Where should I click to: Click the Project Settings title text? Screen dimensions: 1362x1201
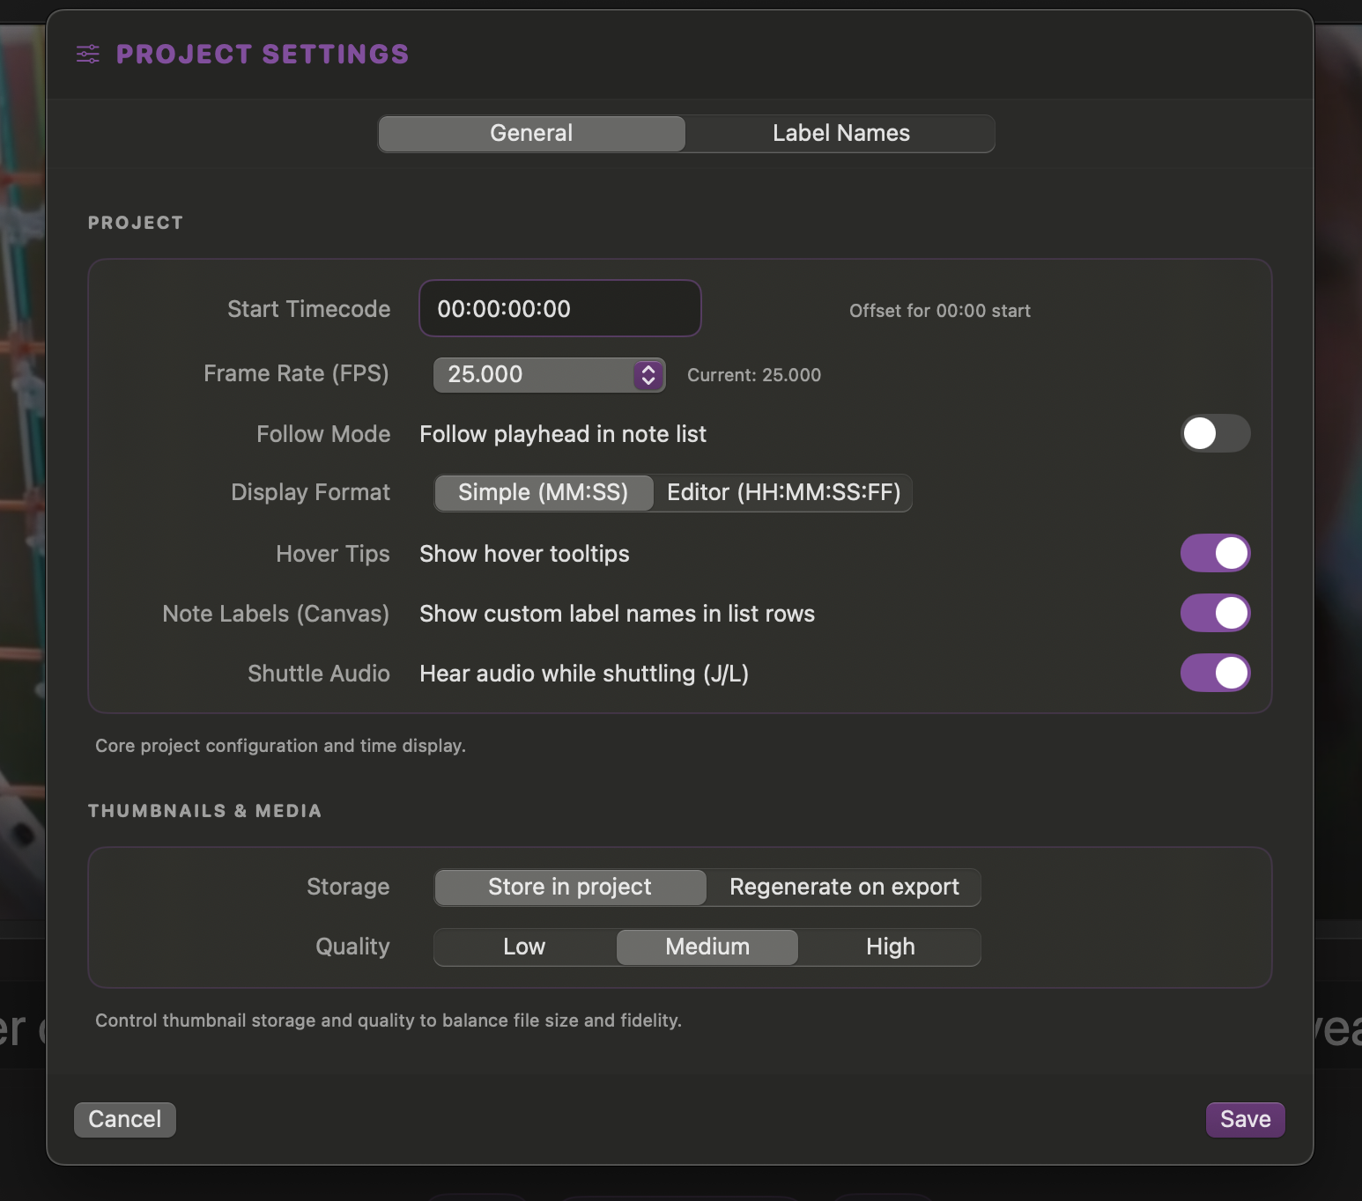pos(263,55)
